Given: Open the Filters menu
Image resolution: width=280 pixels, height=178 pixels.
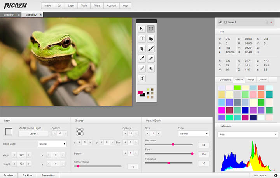Looking at the screenshot, I should point(97,5).
